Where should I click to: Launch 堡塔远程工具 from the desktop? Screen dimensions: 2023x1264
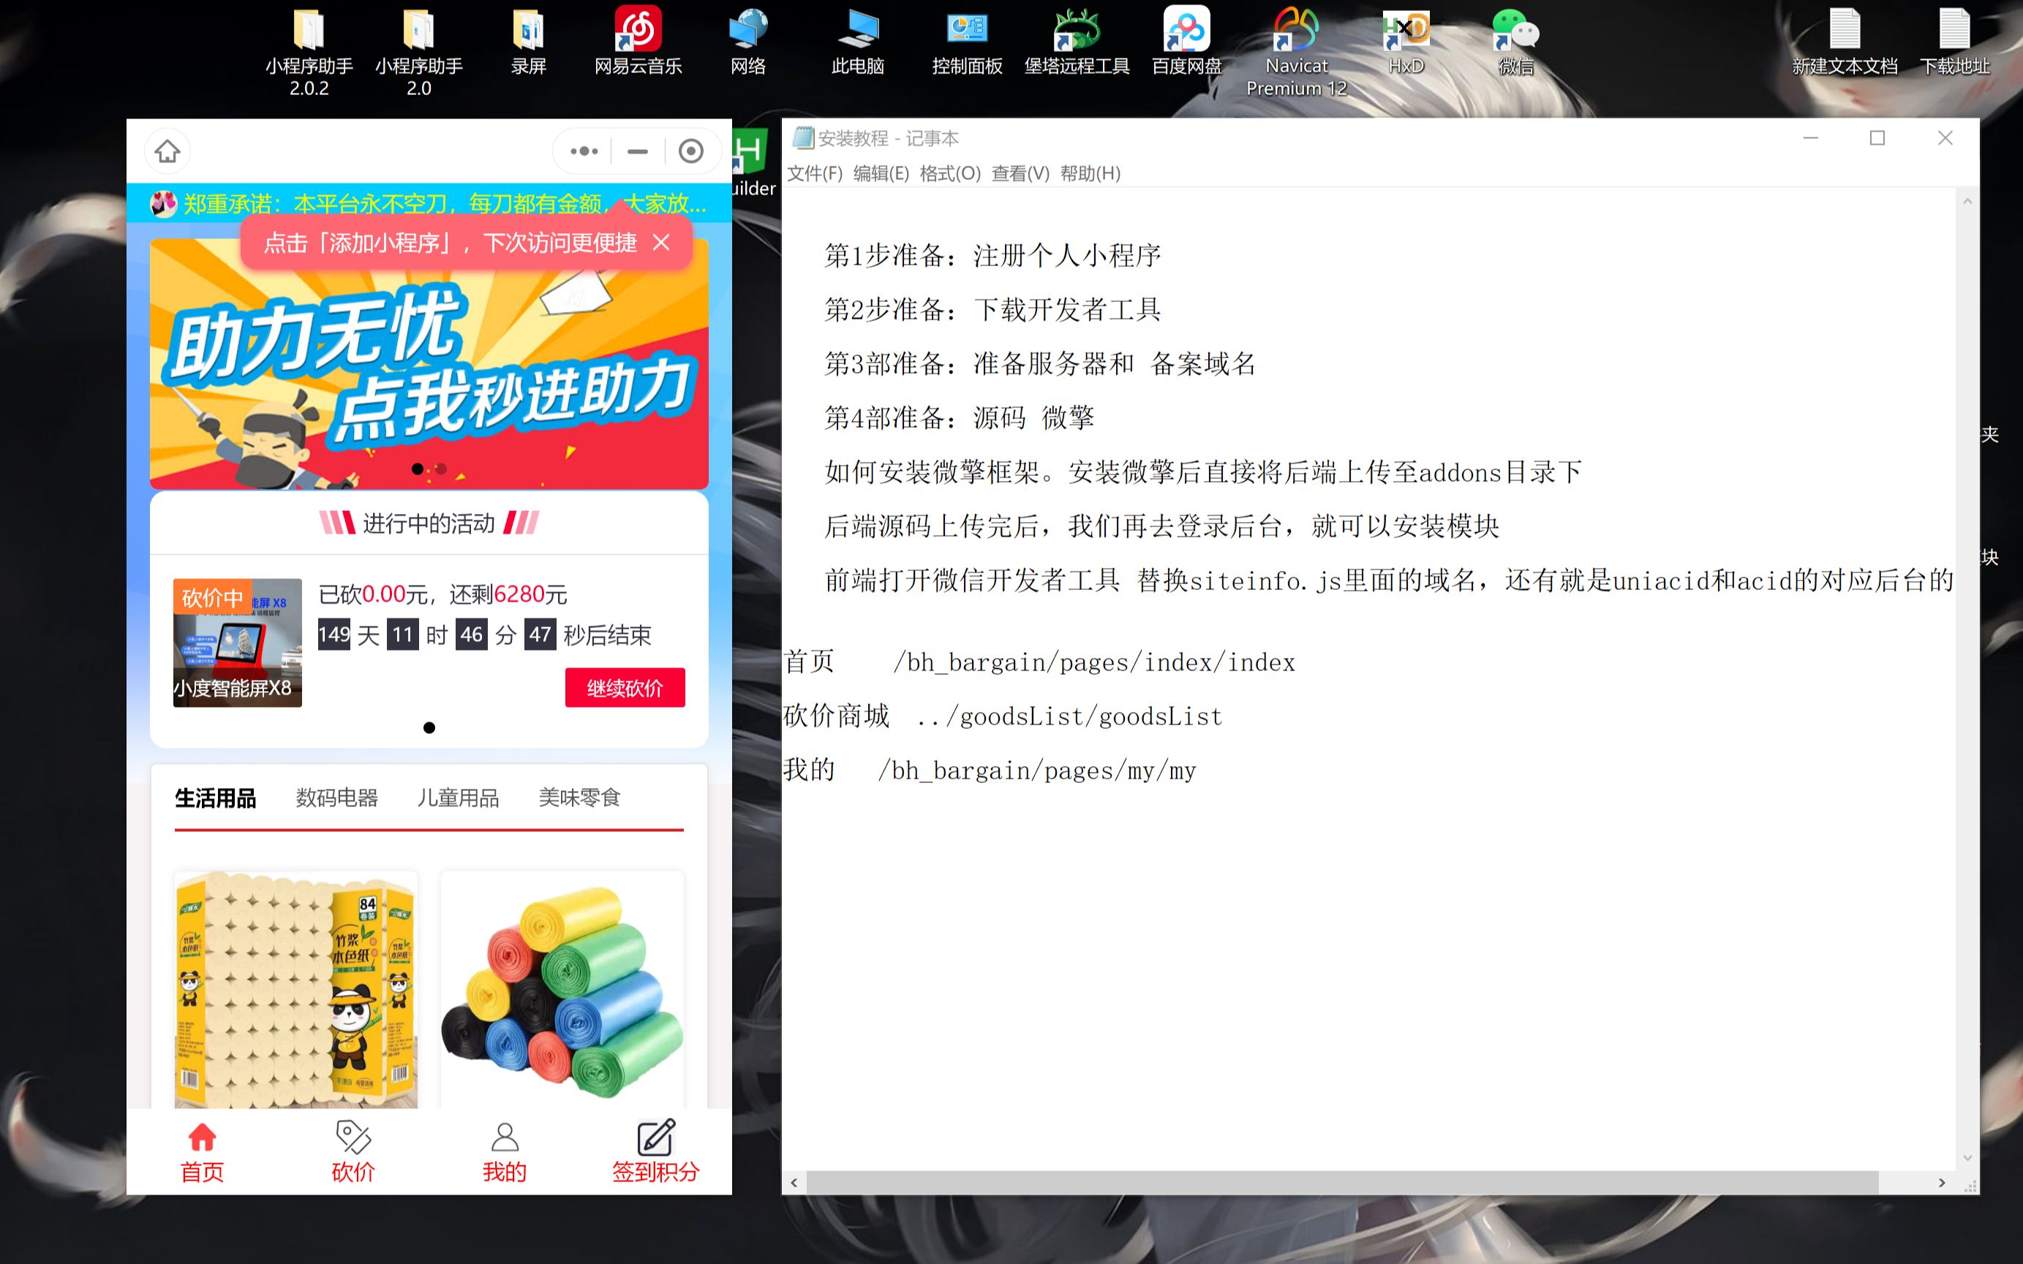1077,42
